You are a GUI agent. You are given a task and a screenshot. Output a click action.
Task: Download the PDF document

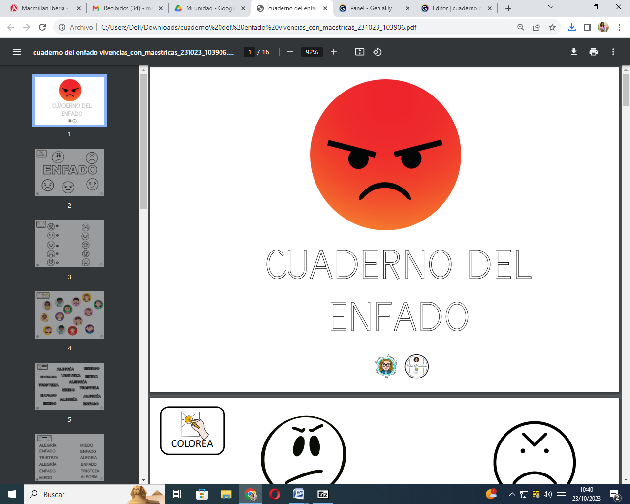[x=573, y=51]
